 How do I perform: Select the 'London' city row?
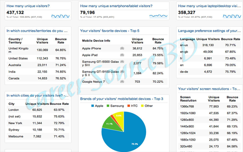[x=38, y=110]
